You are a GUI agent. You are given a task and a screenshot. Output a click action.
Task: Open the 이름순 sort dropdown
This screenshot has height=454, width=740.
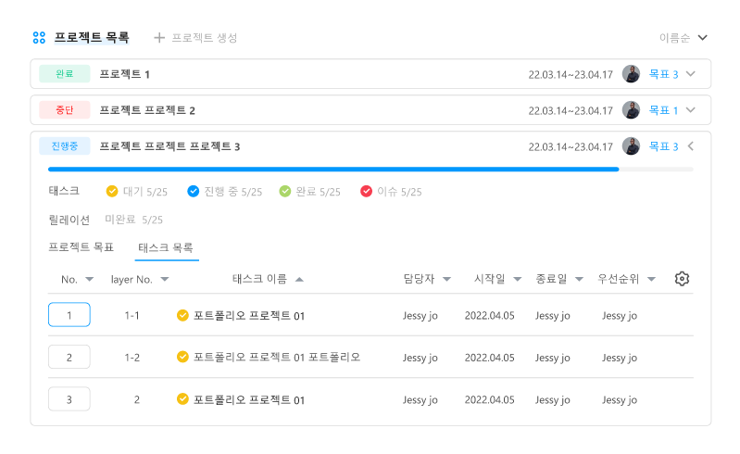point(683,38)
